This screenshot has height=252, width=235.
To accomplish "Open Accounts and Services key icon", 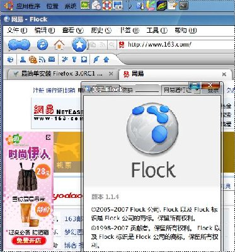I will [74, 60].
